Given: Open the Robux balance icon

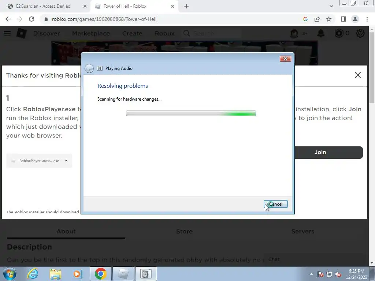Looking at the screenshot, I should (x=339, y=33).
